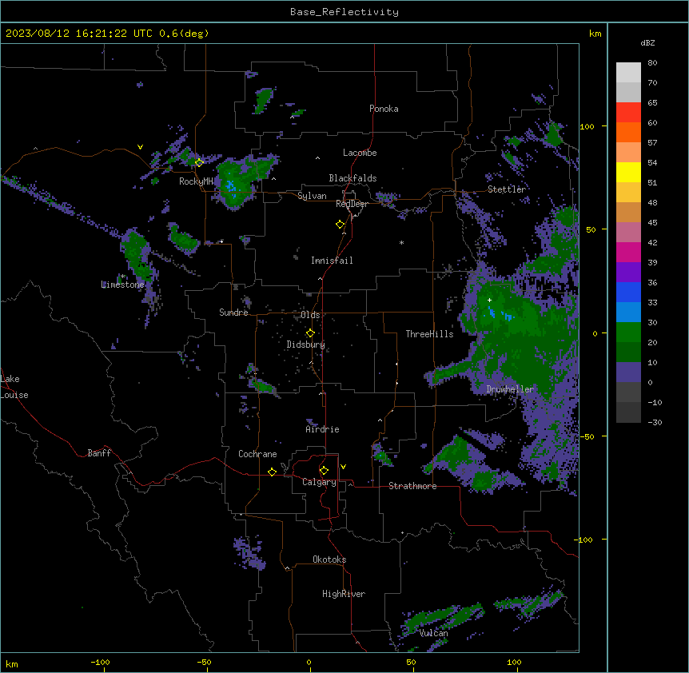Select the yellow diamond marker south of RedDeer
This screenshot has width=689, height=673.
pyautogui.click(x=341, y=225)
